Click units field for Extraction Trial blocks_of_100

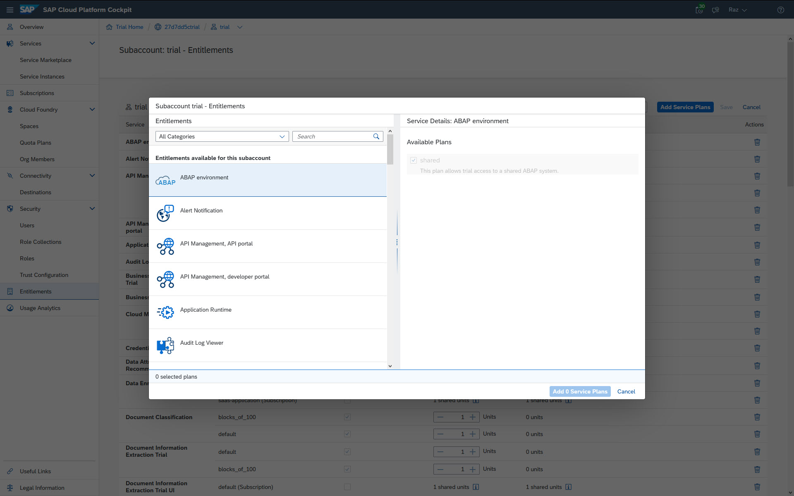tap(457, 469)
